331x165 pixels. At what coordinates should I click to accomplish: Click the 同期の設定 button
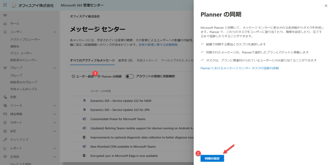tap(212, 158)
